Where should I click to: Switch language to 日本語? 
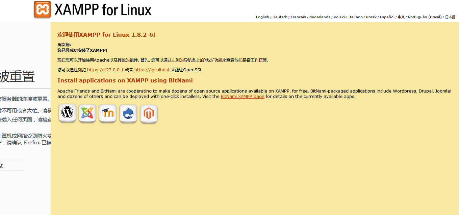(450, 17)
